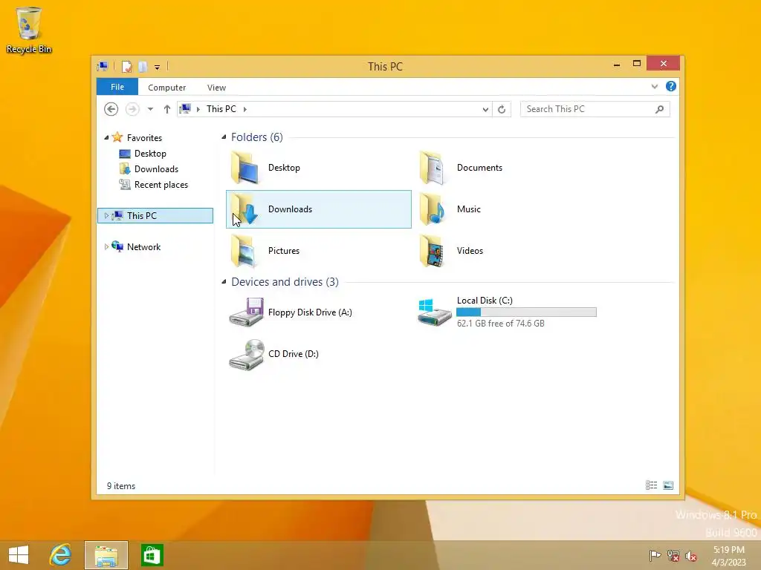The image size is (761, 570).
Task: Switch to Large icons view in status bar
Action: pos(668,485)
